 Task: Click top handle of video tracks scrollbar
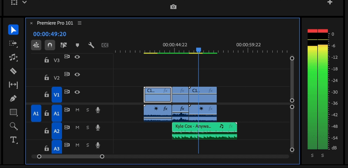(x=292, y=58)
